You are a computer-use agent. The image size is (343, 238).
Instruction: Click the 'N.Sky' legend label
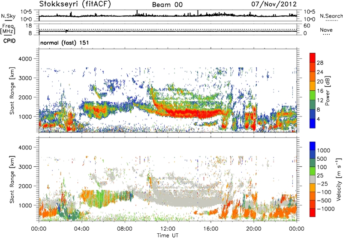[8, 16]
